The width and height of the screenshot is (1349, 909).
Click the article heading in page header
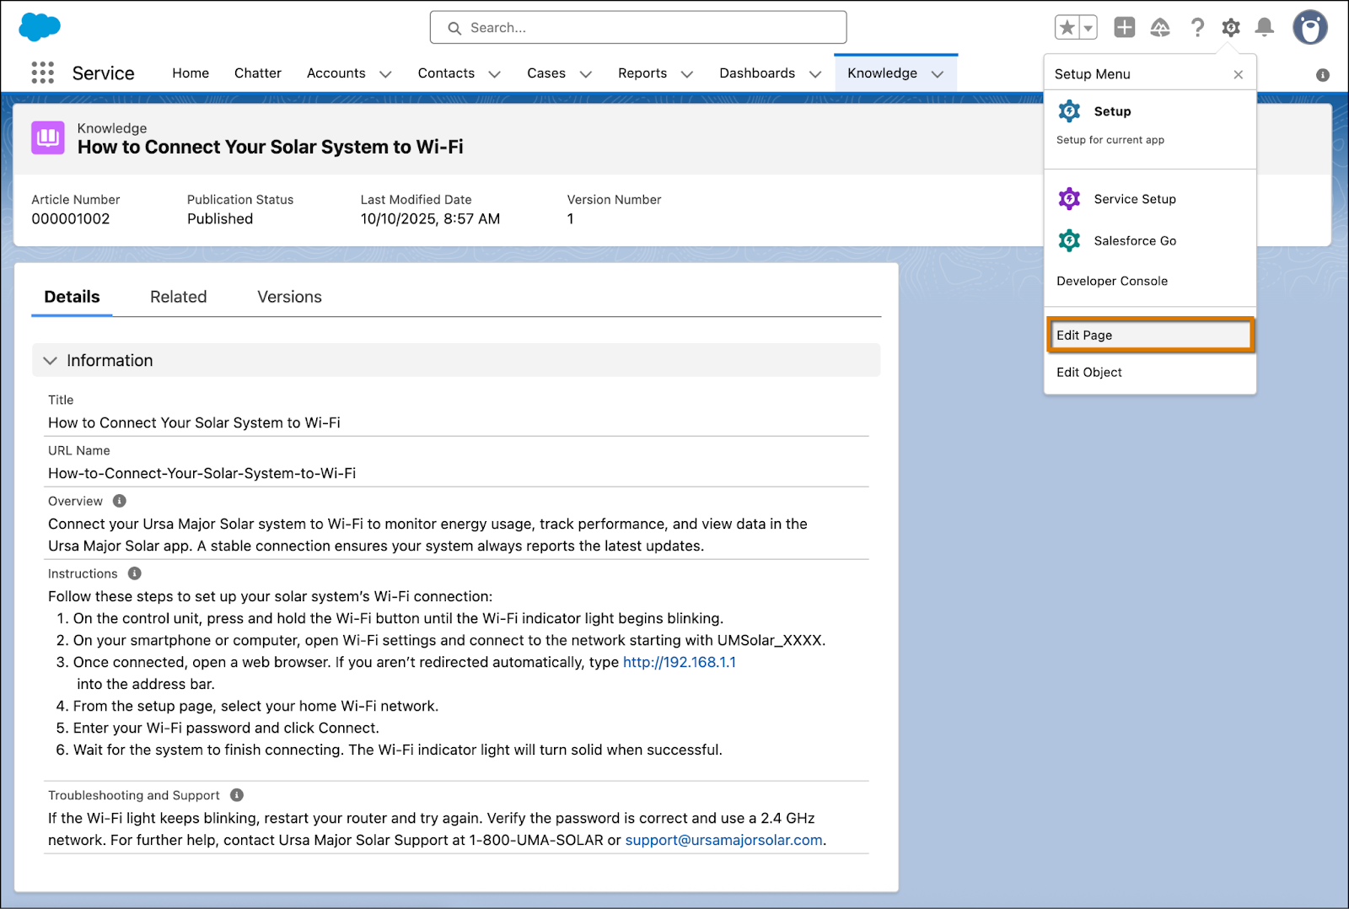[271, 148]
